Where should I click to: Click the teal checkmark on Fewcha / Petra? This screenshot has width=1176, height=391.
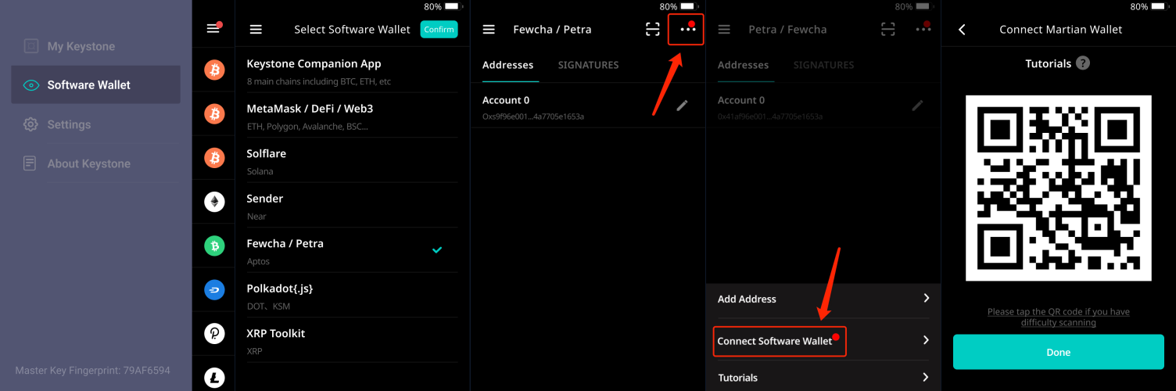coord(437,250)
